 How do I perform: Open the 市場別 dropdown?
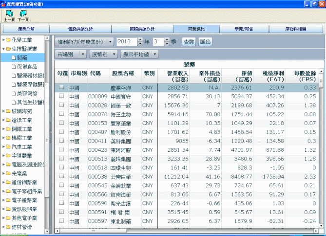coord(71,54)
